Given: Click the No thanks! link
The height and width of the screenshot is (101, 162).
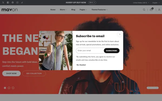Looking at the screenshot, I should [x=81, y=65].
